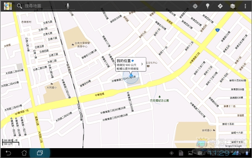Screen dimensions: 252x158
Task: Tap the blue route 1 shield
Action: pyautogui.click(x=217, y=30)
